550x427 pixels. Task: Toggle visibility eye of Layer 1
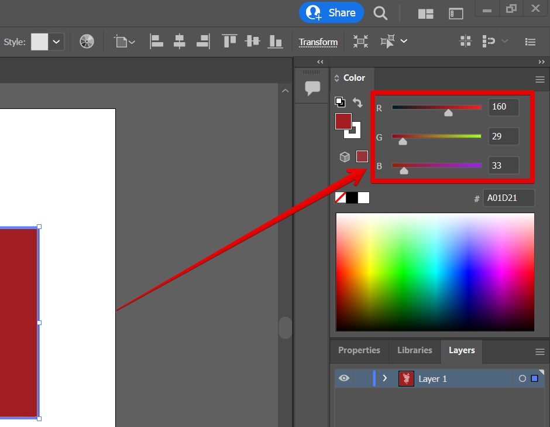(x=344, y=378)
